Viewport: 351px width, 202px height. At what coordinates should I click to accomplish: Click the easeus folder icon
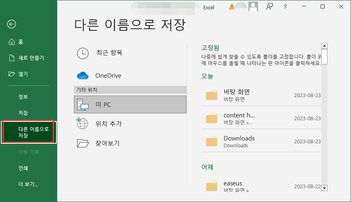[211, 186]
